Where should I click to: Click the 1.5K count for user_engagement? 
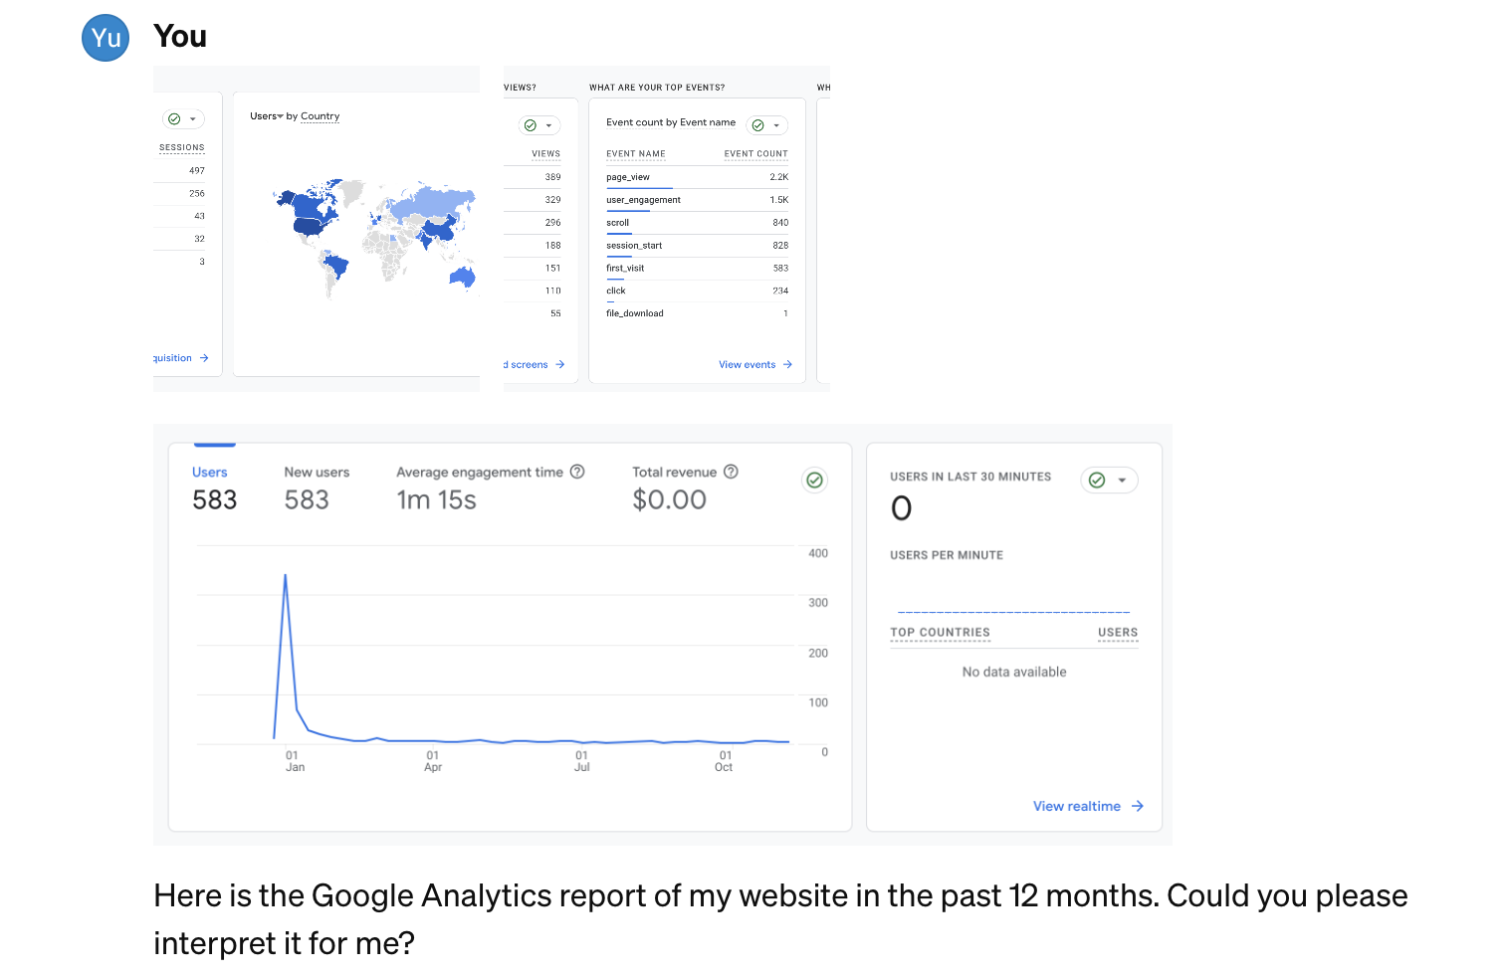point(778,200)
